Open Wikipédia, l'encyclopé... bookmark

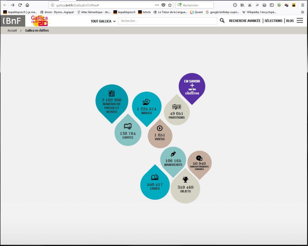point(259,12)
